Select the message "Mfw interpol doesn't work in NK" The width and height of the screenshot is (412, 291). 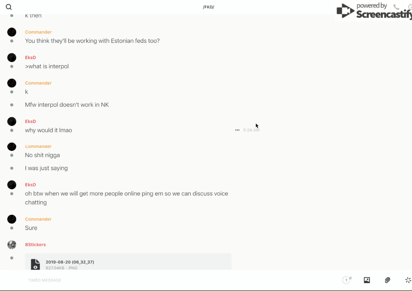(67, 105)
